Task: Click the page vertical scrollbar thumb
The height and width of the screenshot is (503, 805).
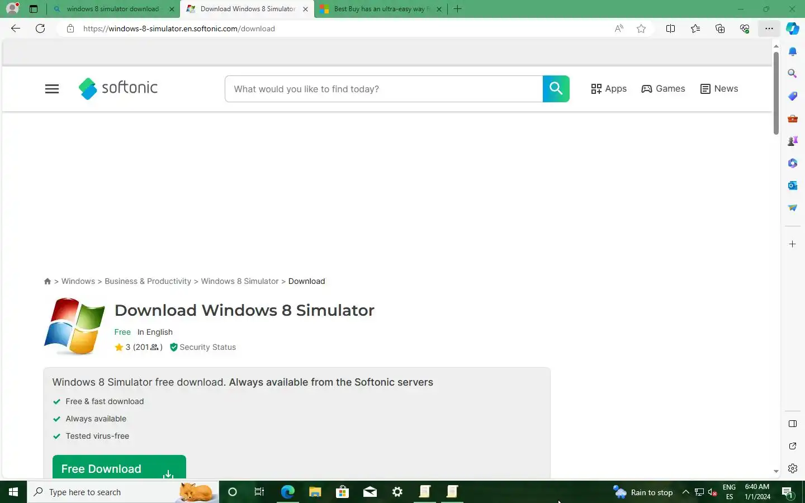Action: (x=776, y=93)
